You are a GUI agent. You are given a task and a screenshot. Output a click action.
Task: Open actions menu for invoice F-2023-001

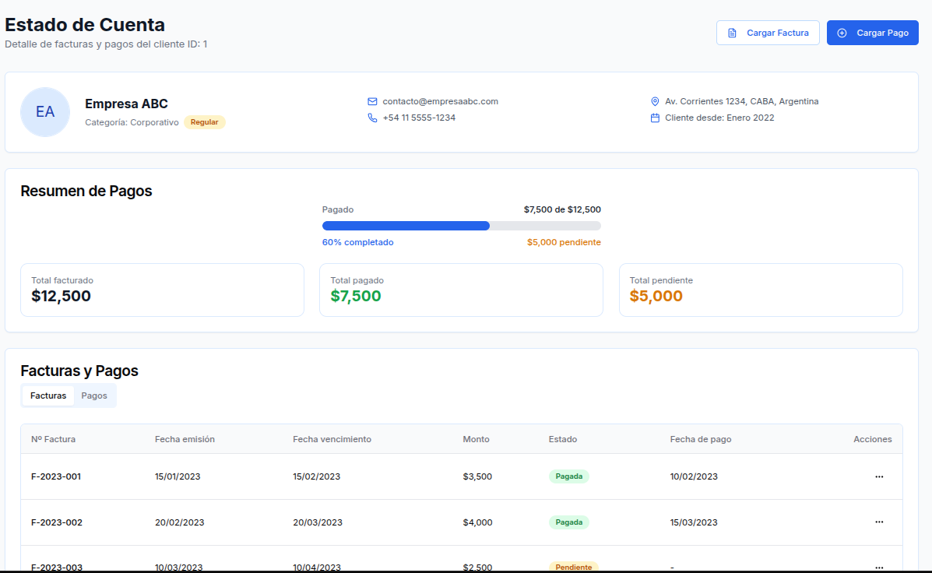pyautogui.click(x=879, y=476)
